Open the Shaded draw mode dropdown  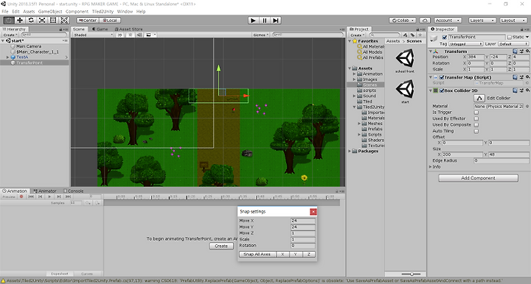[93, 35]
